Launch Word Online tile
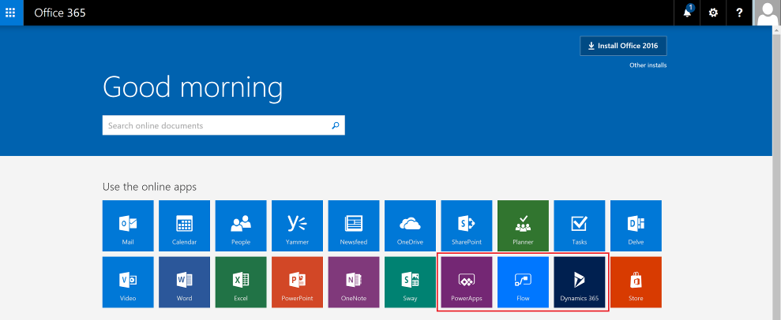The width and height of the screenshot is (781, 320). 184,282
